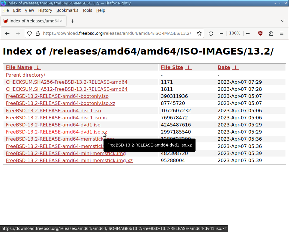289x232 pixels.
Task: Open the Extensions puzzle icon
Action: coord(271,33)
